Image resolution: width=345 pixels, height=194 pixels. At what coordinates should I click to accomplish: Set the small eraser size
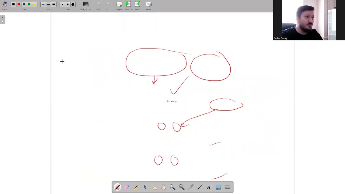point(62,4)
